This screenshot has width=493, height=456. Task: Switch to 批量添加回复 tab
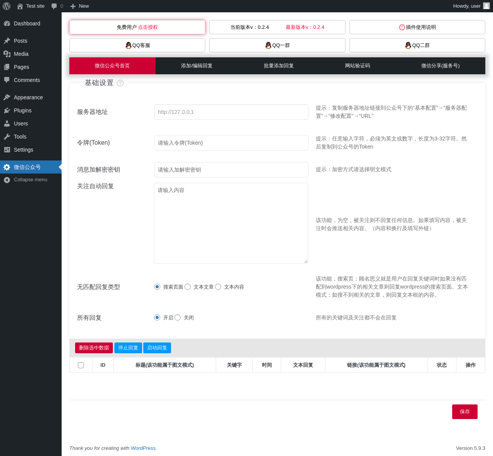tap(279, 66)
